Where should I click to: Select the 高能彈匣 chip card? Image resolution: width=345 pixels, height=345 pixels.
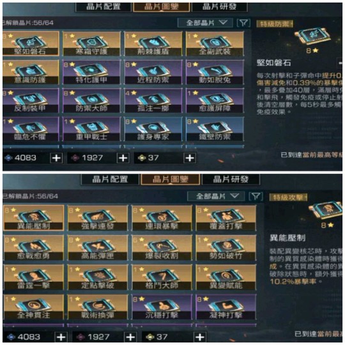coord(98,247)
